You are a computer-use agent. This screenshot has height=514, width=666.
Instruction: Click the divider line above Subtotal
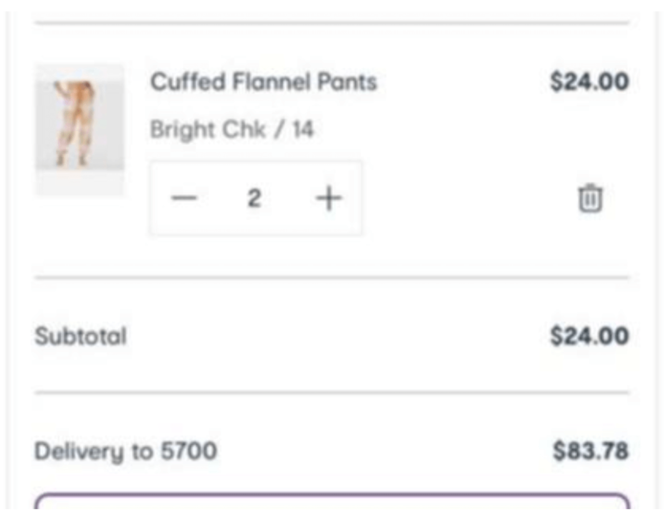[332, 277]
